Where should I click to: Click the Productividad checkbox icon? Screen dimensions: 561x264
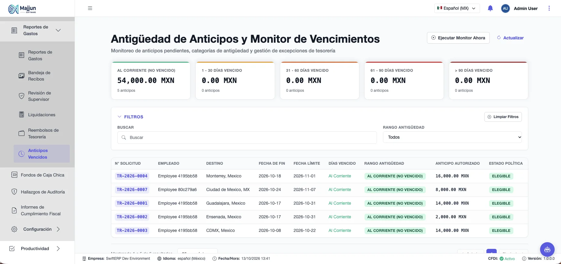click(x=12, y=249)
